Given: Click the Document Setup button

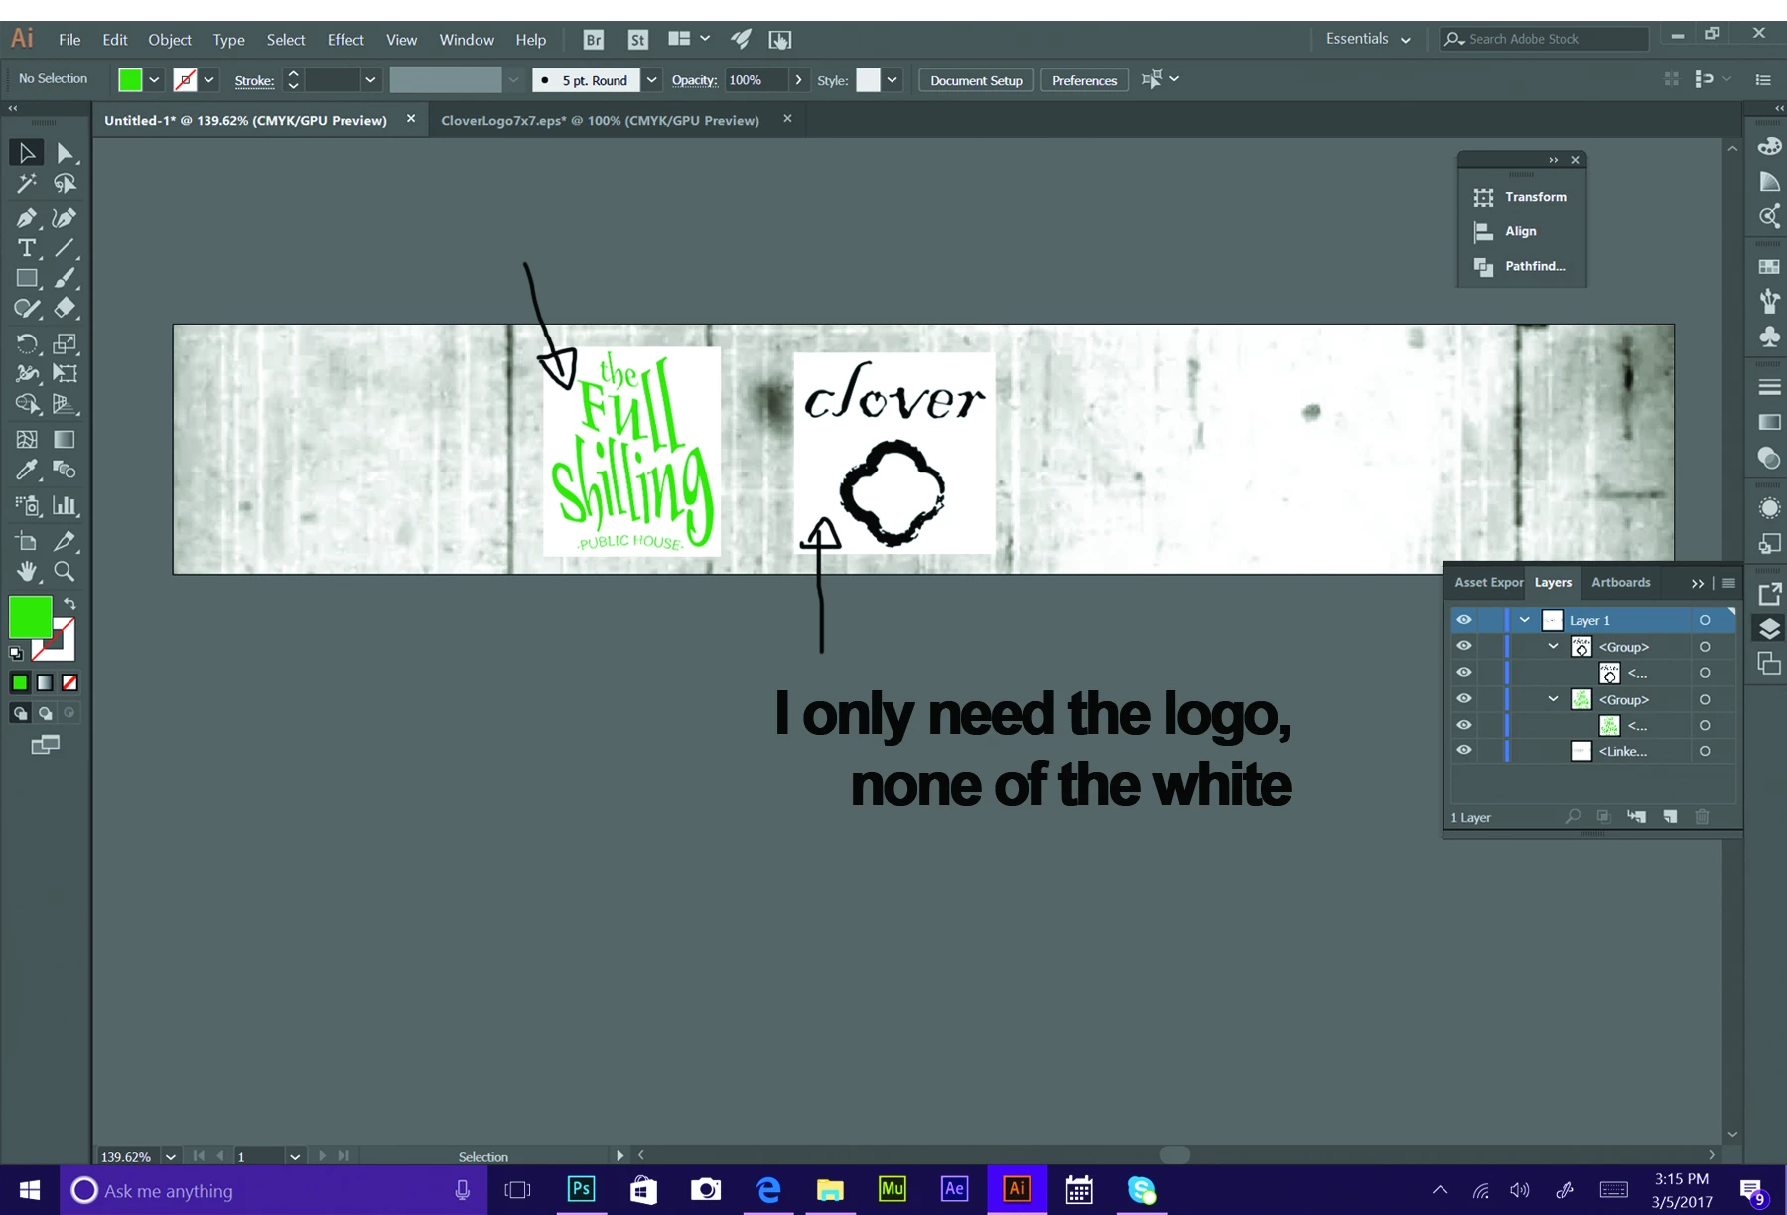Looking at the screenshot, I should [x=976, y=80].
